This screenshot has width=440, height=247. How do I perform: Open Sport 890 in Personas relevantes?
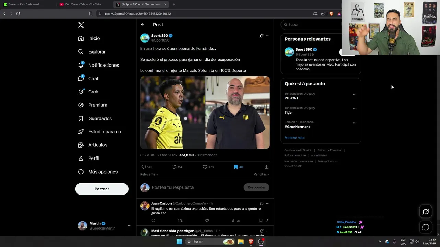(x=304, y=50)
